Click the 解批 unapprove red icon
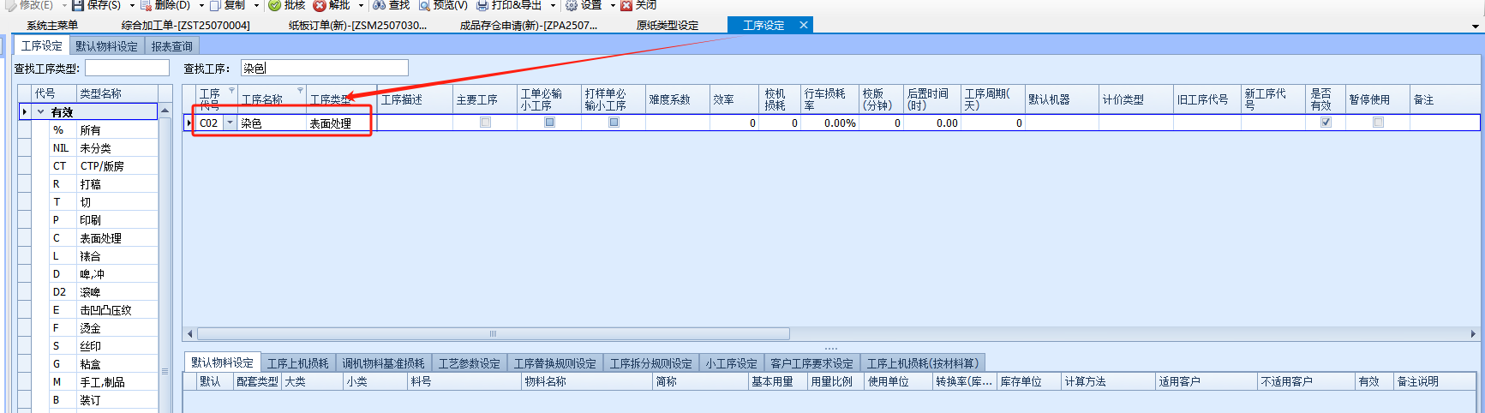The image size is (1485, 413). pyautogui.click(x=320, y=5)
